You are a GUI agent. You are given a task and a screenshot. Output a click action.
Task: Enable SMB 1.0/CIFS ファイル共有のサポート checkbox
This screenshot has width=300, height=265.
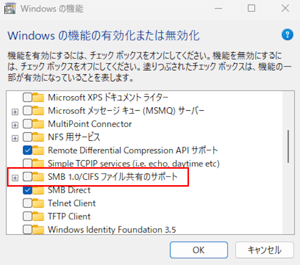27,177
